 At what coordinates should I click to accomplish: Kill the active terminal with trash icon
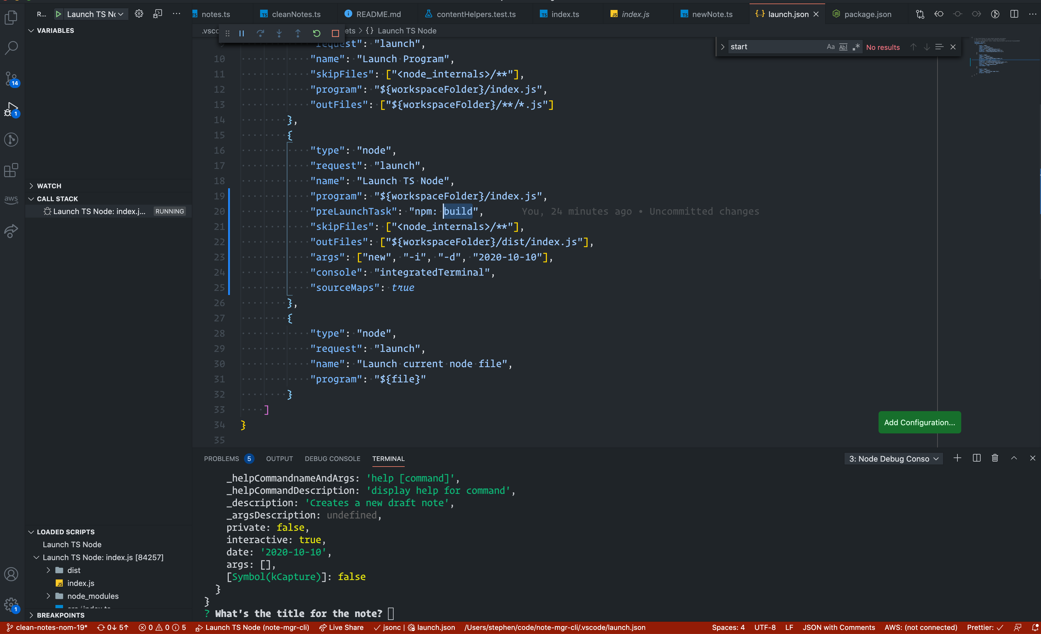(x=995, y=458)
